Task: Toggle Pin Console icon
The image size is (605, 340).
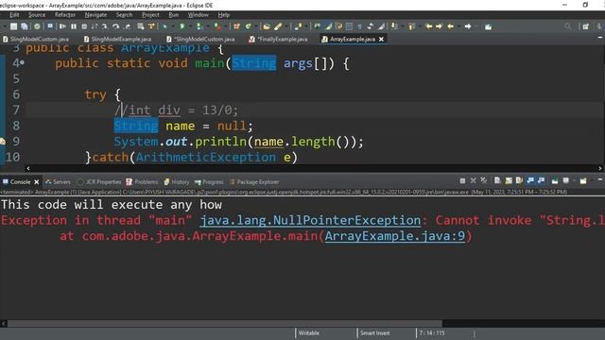Action: (555, 180)
